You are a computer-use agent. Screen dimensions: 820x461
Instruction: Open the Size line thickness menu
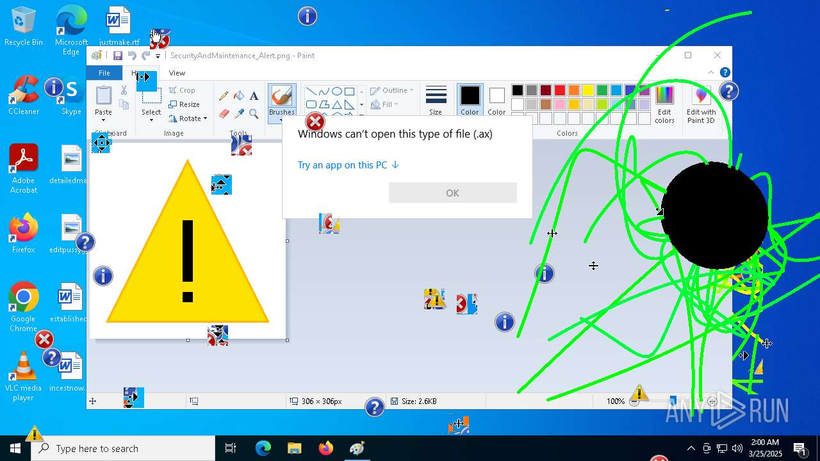coord(436,101)
